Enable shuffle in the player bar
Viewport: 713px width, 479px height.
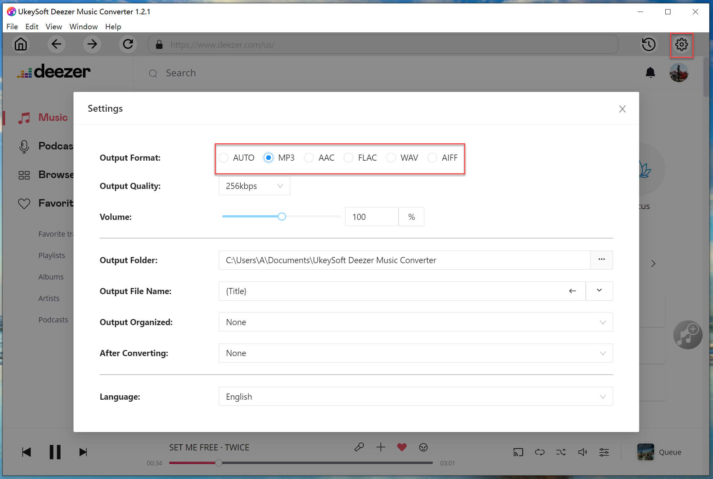click(x=561, y=452)
